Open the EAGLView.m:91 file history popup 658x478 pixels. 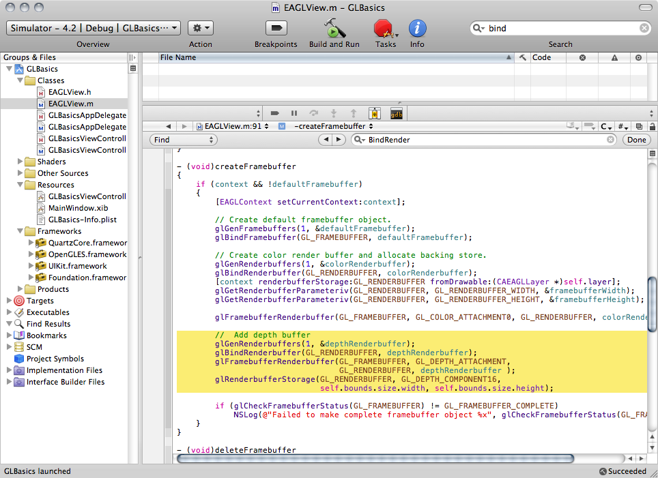click(233, 126)
